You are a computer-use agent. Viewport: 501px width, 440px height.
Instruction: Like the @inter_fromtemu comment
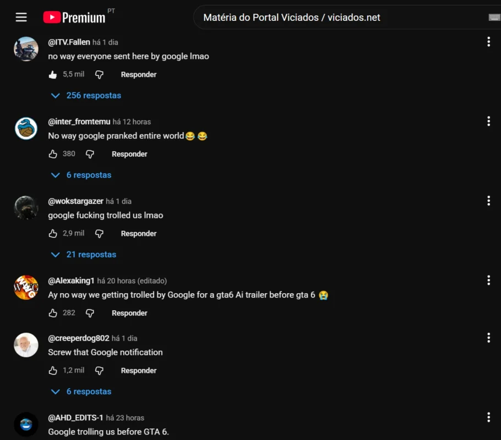click(53, 154)
